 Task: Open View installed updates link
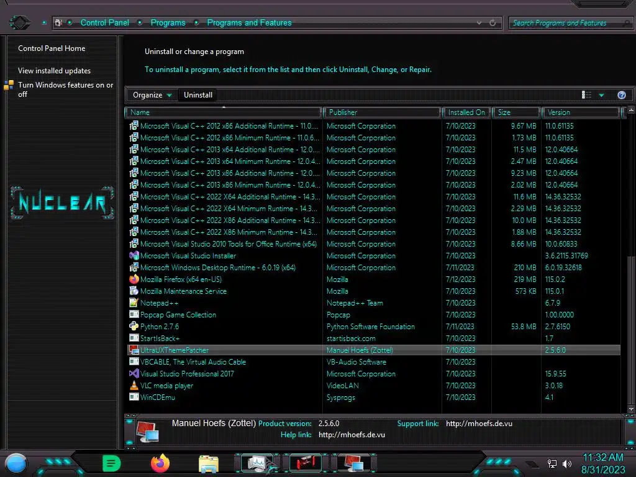coord(55,71)
